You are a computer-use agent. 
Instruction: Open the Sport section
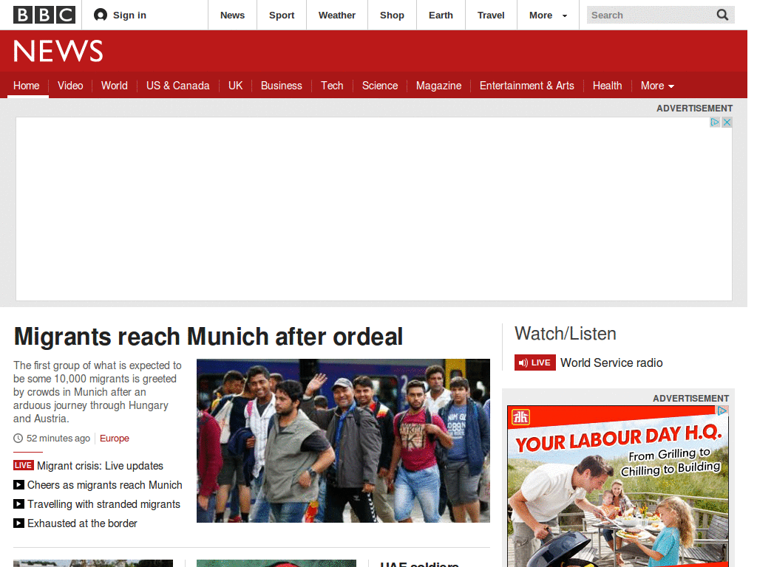pos(282,15)
